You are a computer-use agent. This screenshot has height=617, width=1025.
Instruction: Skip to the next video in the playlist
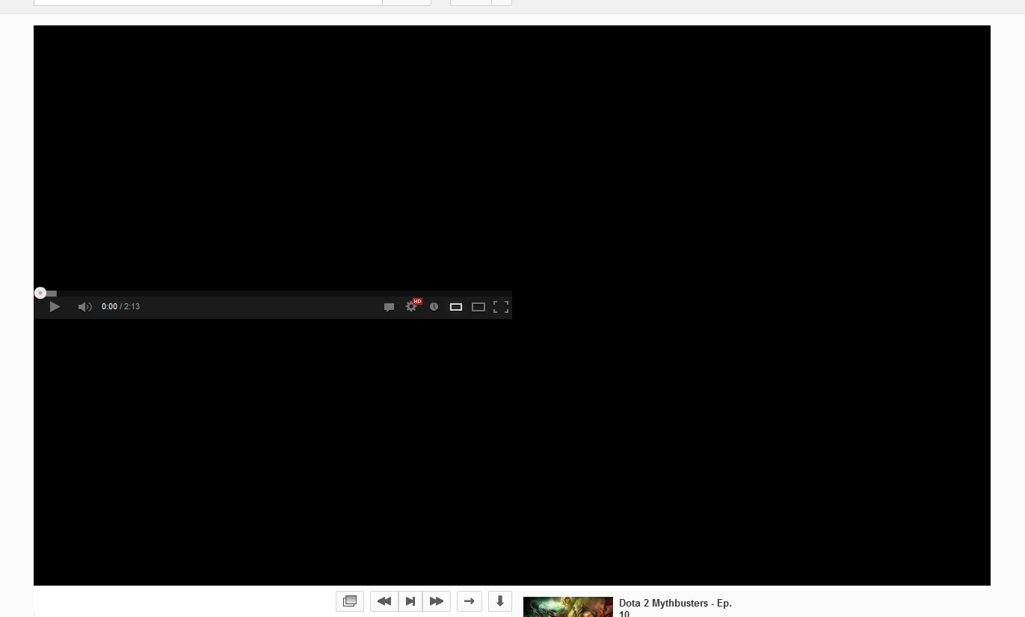point(410,601)
